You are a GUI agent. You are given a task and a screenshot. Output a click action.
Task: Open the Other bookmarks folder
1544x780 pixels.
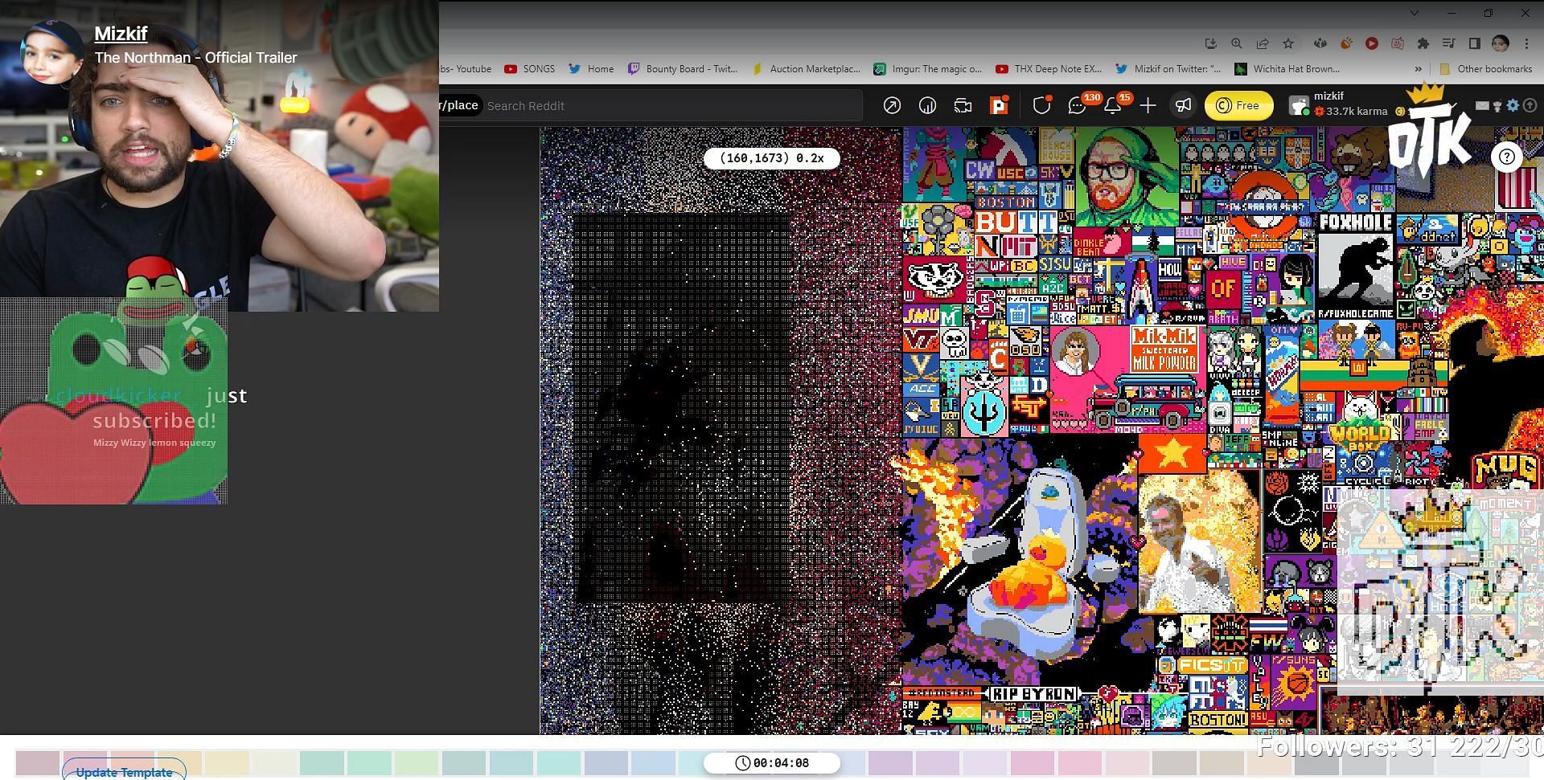point(1485,69)
